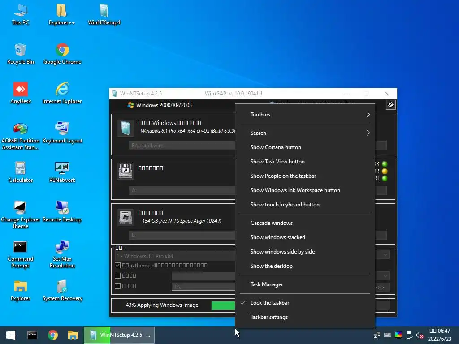Click the green progress bar

click(223, 305)
